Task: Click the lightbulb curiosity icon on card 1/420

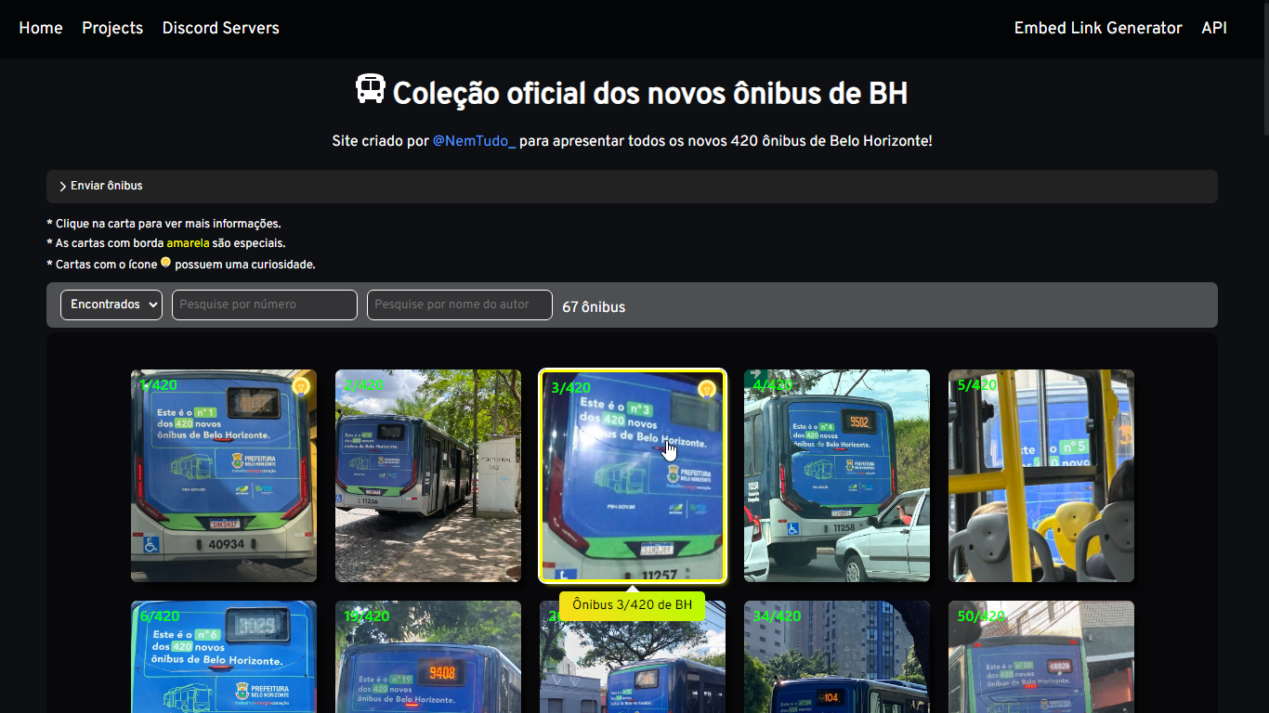Action: pos(300,386)
